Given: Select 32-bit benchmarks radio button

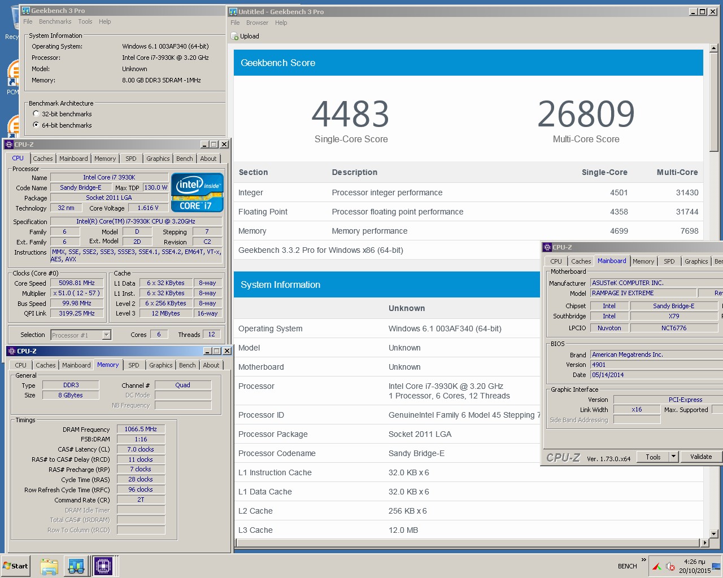Looking at the screenshot, I should (36, 114).
